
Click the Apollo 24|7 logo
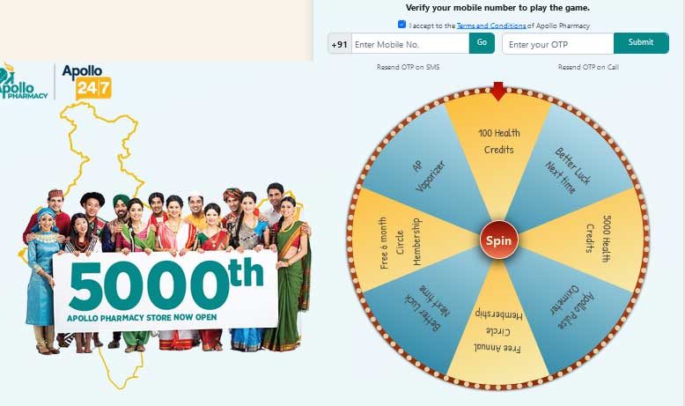point(86,82)
